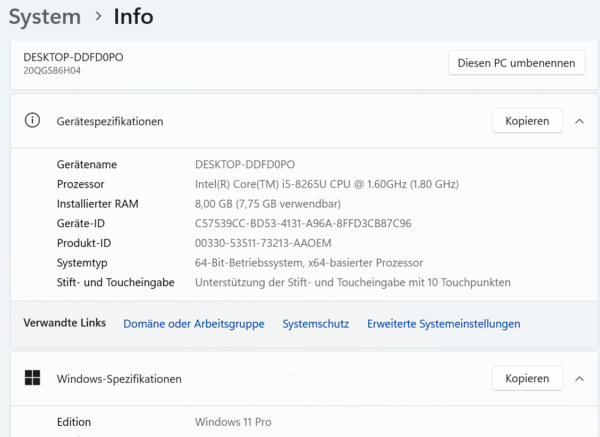Click the Systemtyp label
Image resolution: width=600 pixels, height=437 pixels.
click(82, 263)
